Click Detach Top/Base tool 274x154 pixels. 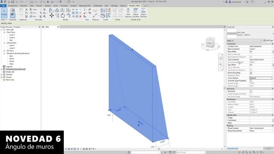(x=143, y=13)
